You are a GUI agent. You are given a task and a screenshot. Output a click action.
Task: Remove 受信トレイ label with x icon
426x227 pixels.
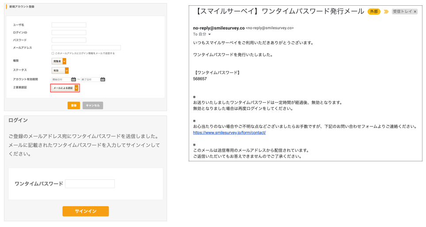coord(415,11)
